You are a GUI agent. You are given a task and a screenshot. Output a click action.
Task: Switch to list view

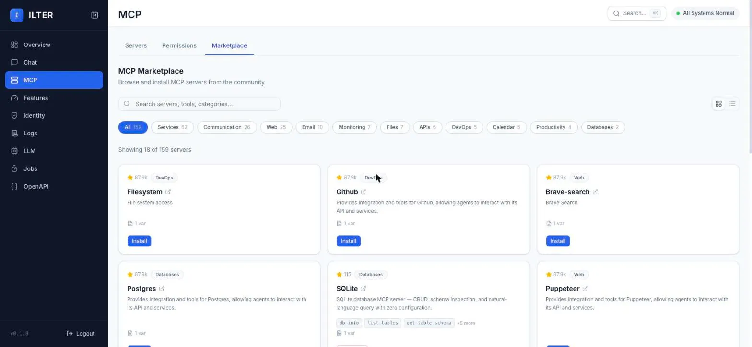732,104
